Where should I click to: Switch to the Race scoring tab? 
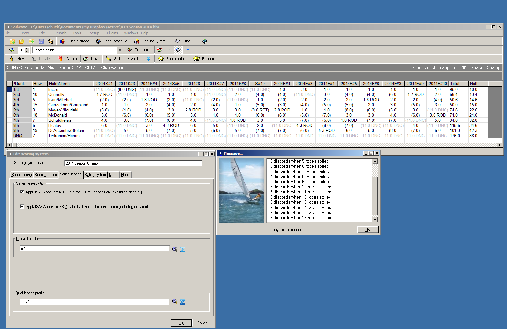[22, 175]
